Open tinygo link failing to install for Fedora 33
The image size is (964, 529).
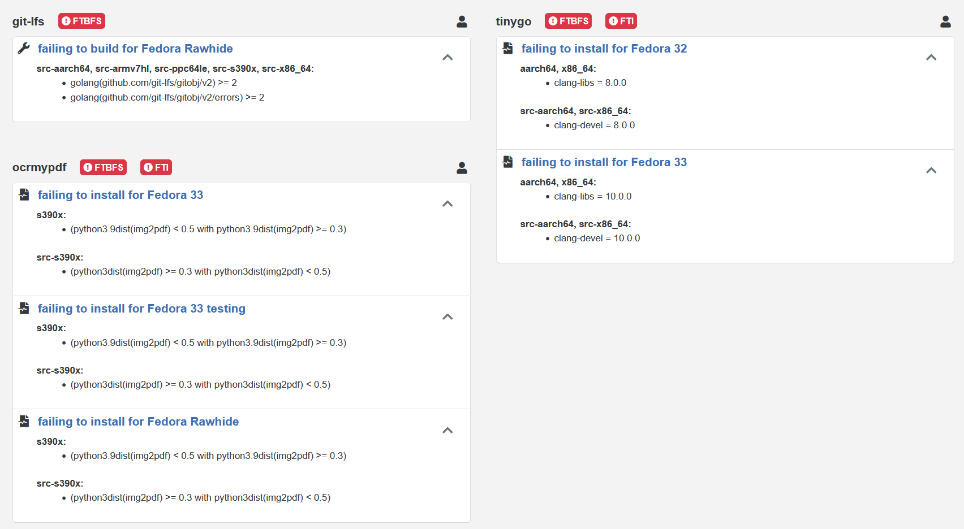coord(604,162)
